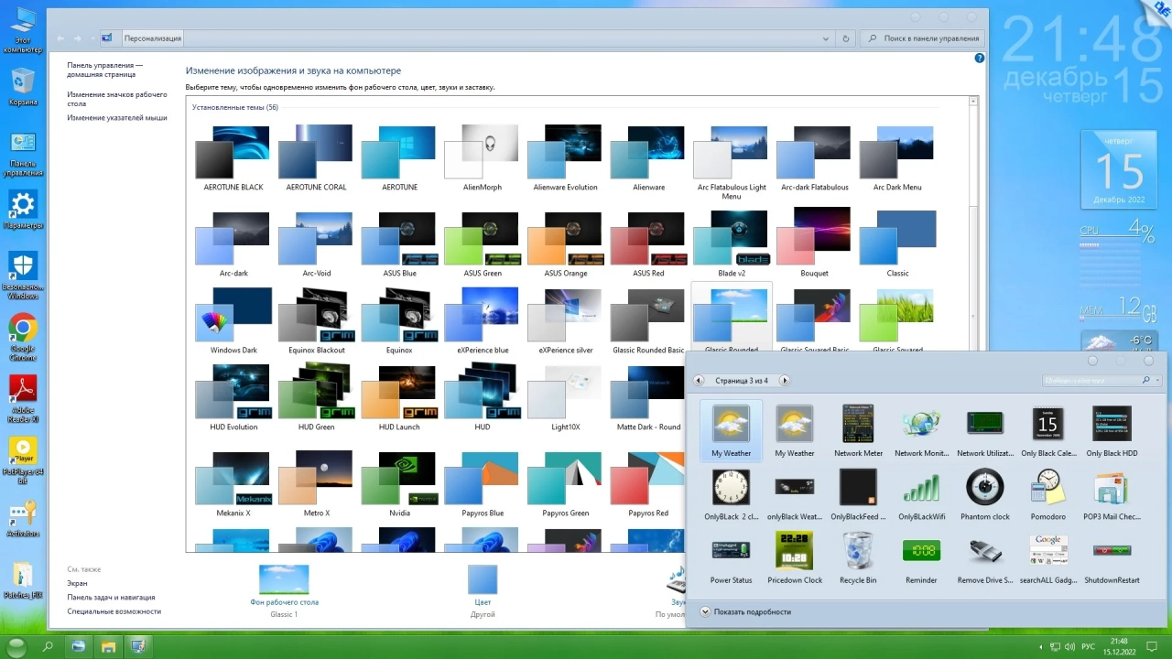Select the Activators key desktop icon

23,518
